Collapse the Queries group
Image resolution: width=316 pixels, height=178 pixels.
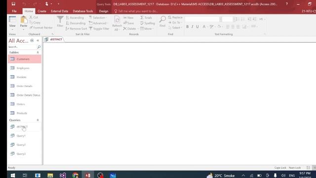pyautogui.click(x=38, y=120)
